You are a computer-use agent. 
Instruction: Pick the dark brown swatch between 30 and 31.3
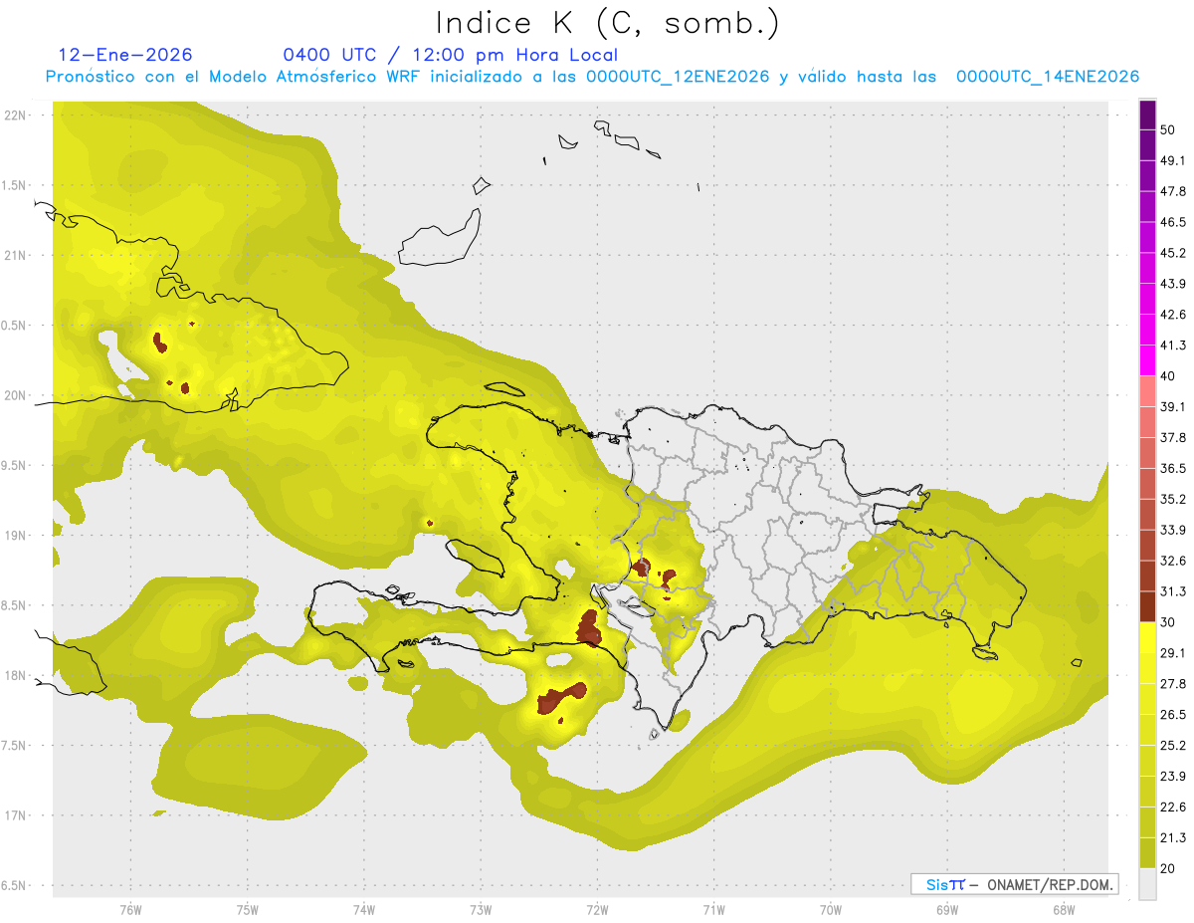(x=1147, y=607)
